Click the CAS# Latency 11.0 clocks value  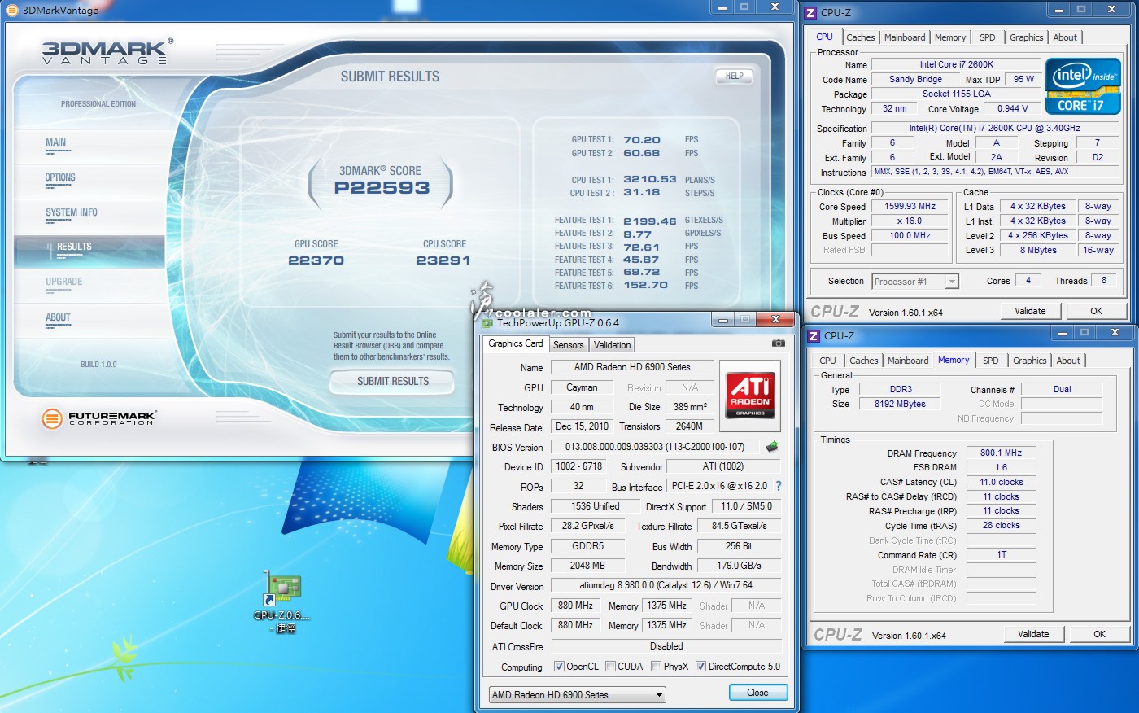pos(1001,482)
